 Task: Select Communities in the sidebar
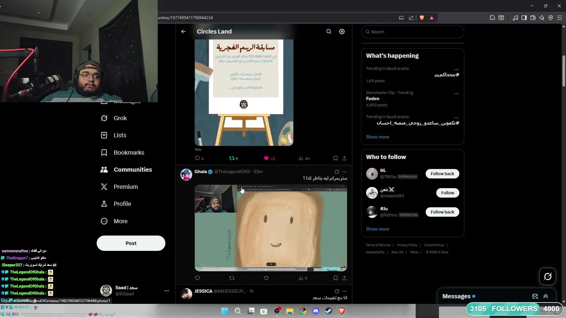pyautogui.click(x=126, y=170)
